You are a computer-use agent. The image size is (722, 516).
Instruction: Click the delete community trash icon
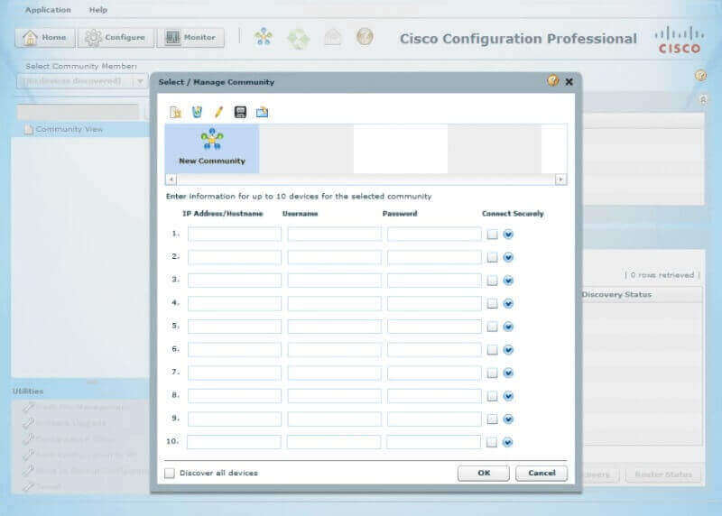pyautogui.click(x=197, y=112)
